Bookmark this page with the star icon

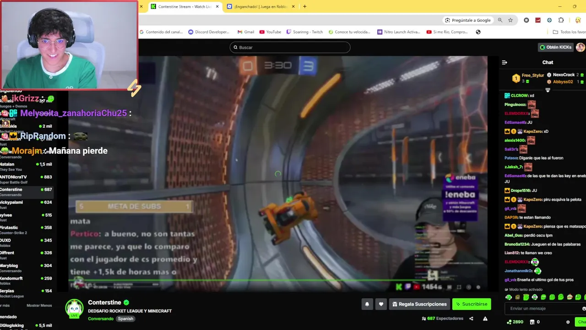pyautogui.click(x=510, y=20)
